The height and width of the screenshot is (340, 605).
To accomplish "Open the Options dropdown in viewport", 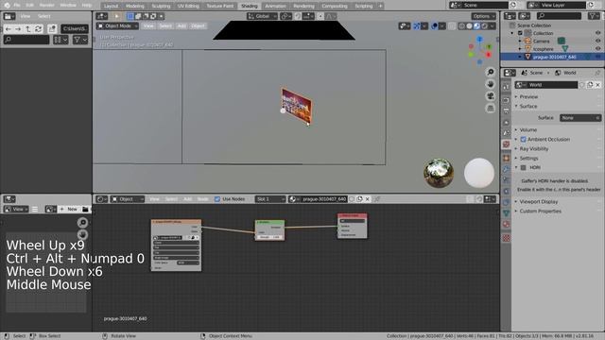I will point(483,16).
